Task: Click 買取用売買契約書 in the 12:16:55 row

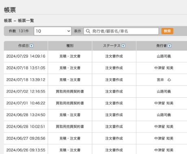Action: [x=70, y=92]
